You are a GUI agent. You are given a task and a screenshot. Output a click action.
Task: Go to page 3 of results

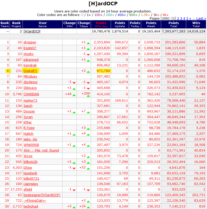point(181,18)
